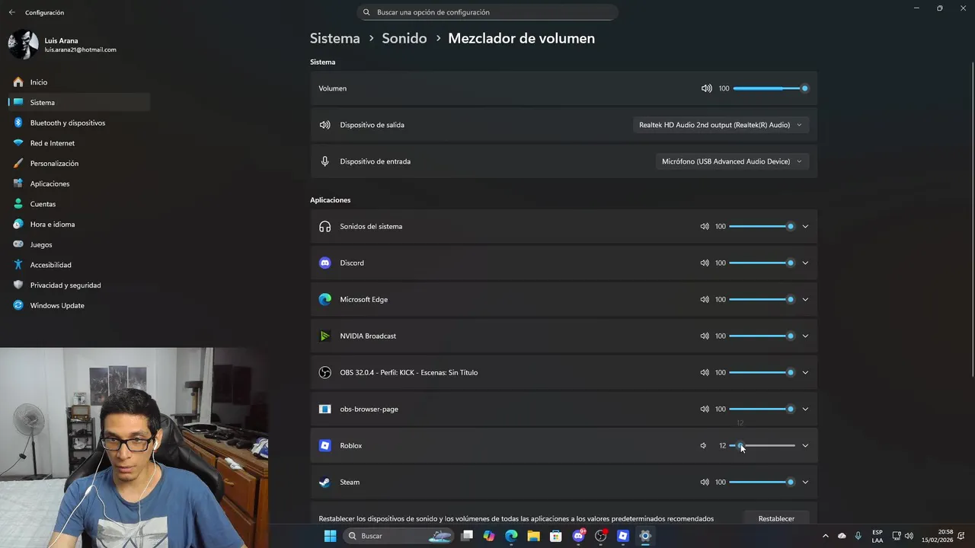Viewport: 975px width, 548px height.
Task: Go to Inicio in sidebar
Action: 78,82
